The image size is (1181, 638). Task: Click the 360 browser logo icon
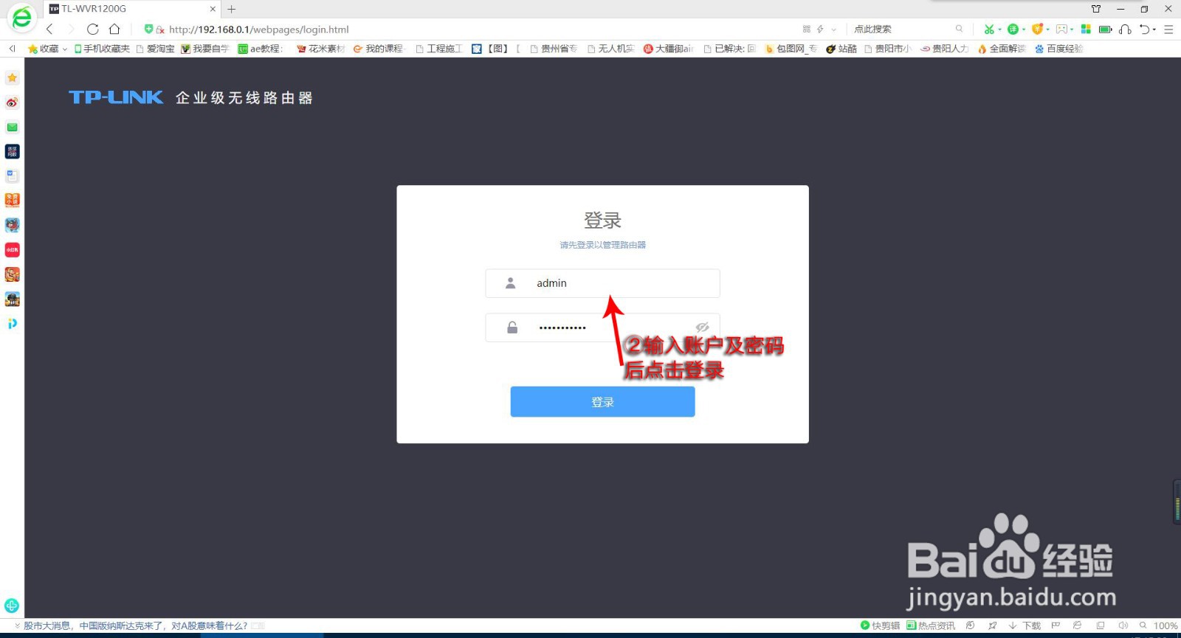point(21,18)
